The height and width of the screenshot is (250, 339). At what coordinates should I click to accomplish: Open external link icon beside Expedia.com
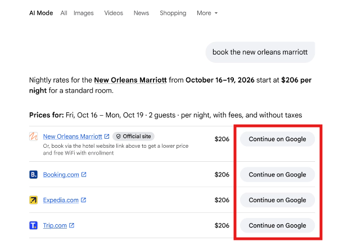83,200
